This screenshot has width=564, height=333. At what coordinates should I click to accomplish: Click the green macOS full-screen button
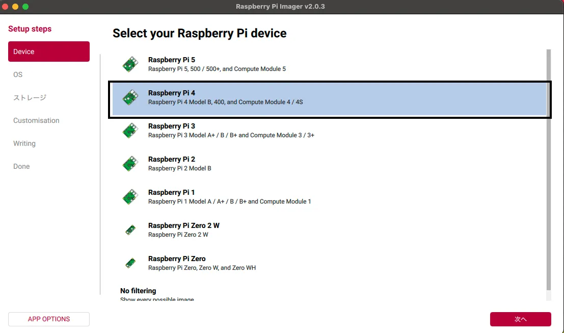coord(25,7)
